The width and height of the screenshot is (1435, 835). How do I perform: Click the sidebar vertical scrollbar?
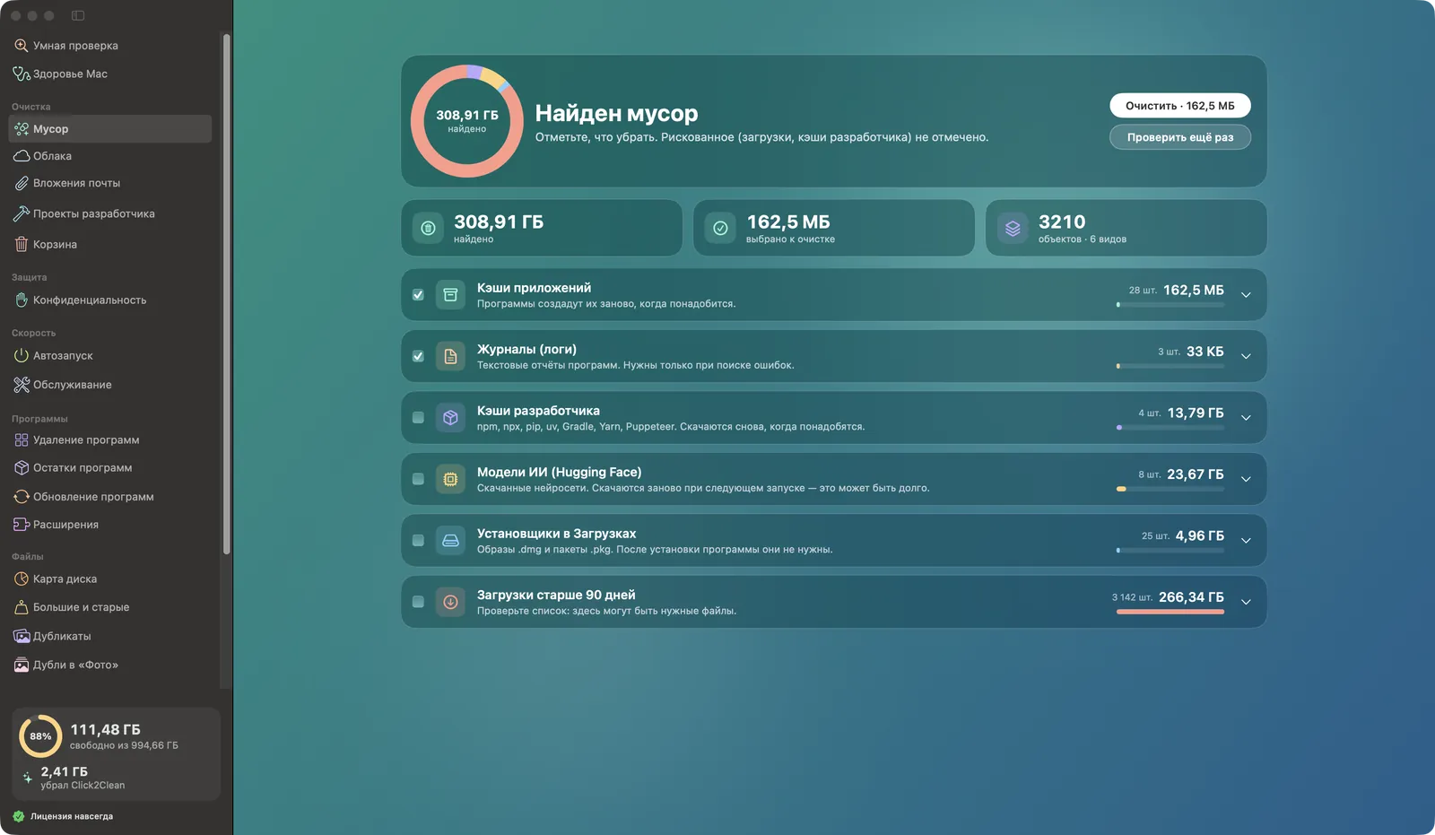click(x=227, y=294)
